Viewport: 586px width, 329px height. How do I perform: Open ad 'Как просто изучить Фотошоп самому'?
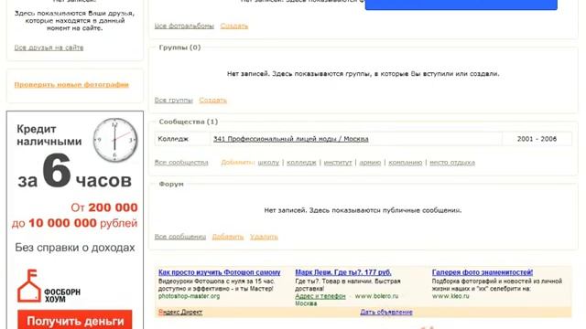(220, 272)
